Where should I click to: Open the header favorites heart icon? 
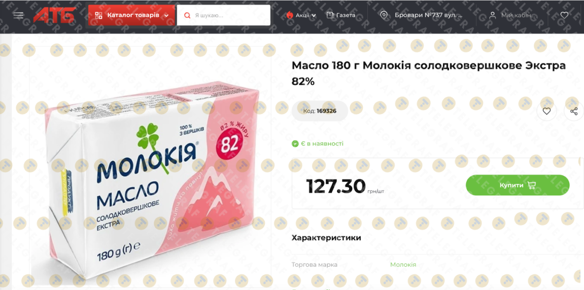coord(564,15)
